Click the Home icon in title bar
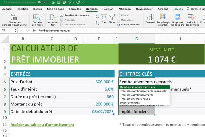 coord(53,2)
